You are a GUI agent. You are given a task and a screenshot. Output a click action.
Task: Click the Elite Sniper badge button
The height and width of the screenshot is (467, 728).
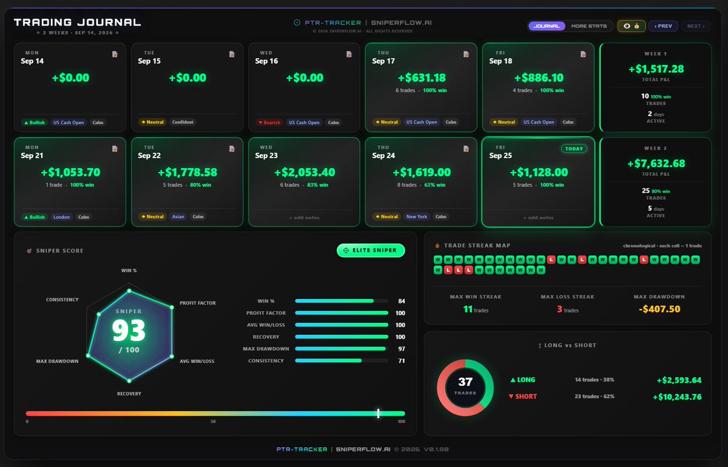371,250
